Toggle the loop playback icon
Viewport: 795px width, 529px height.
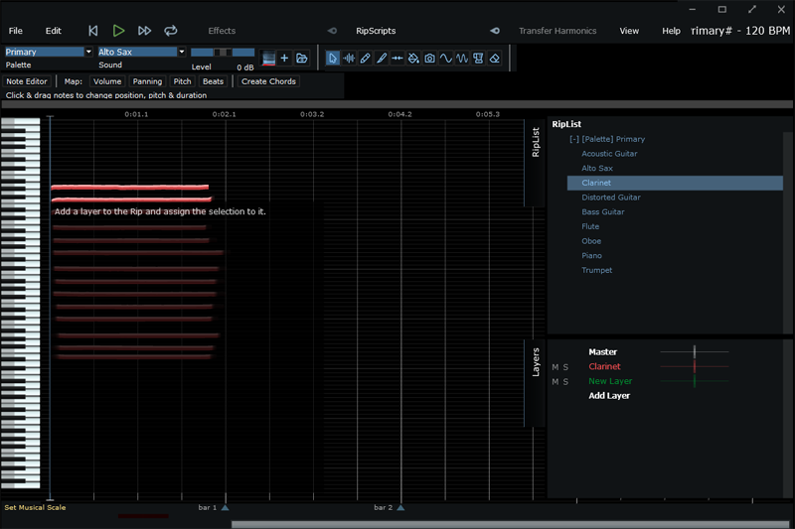[x=171, y=31]
